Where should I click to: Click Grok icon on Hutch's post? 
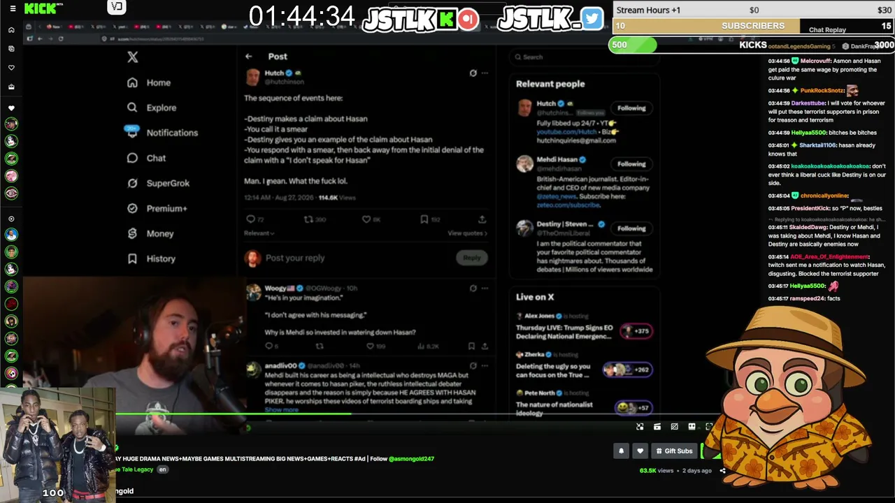(473, 73)
